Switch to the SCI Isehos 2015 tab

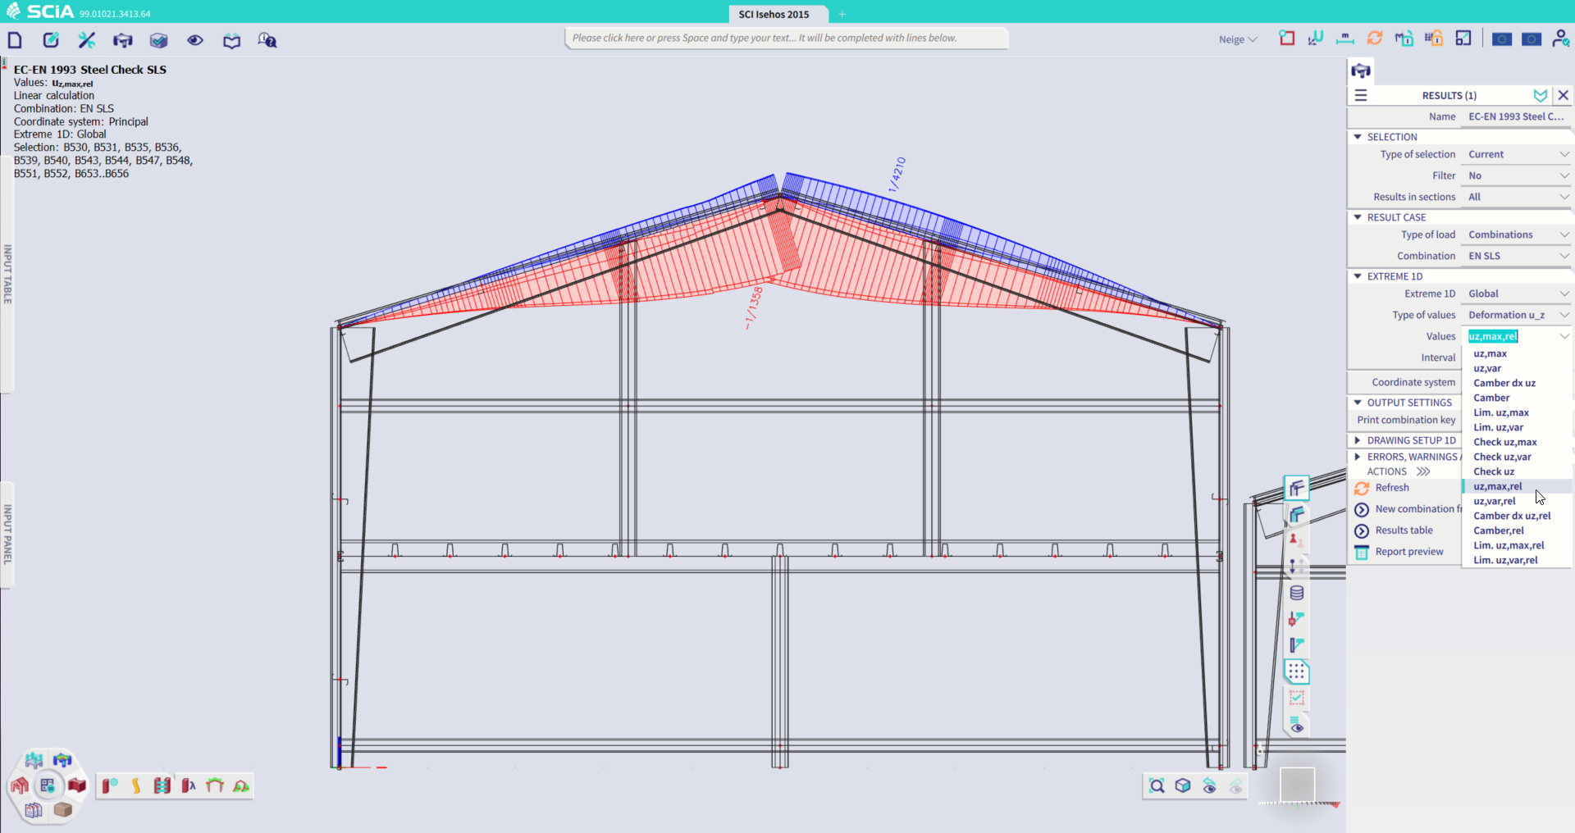point(775,14)
